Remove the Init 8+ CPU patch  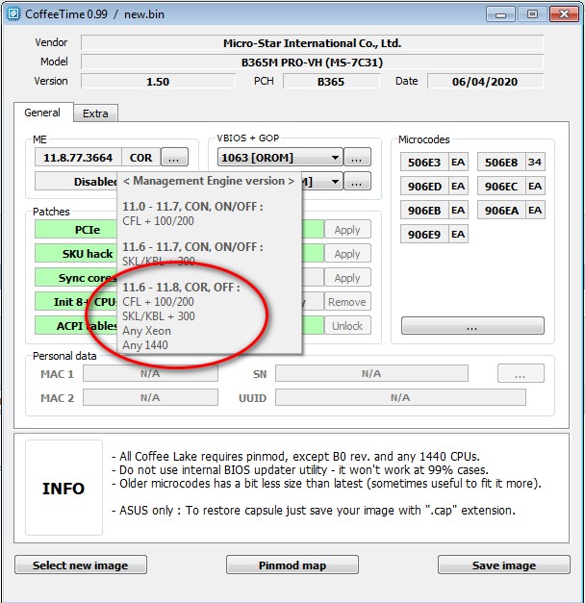tap(347, 302)
